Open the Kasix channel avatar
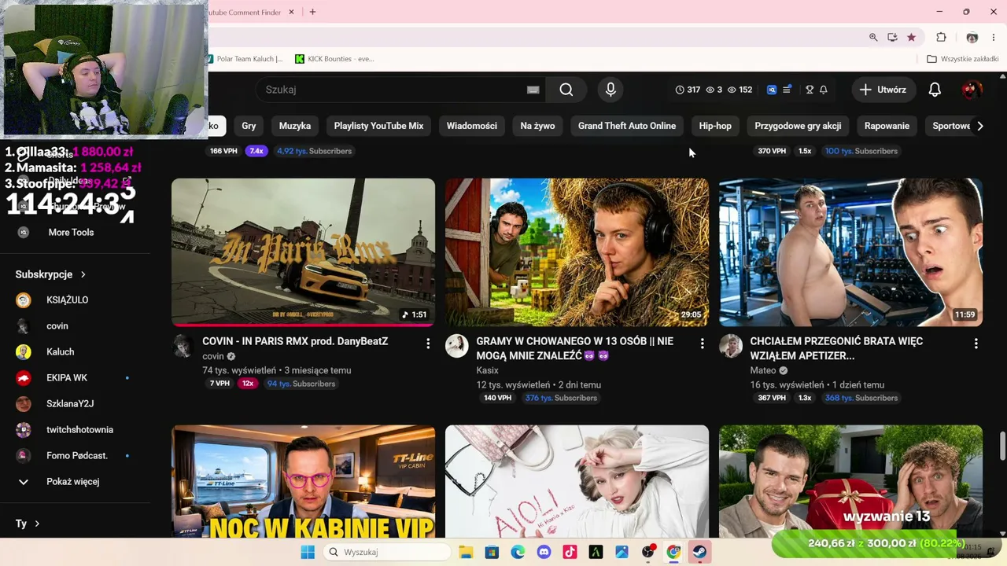The height and width of the screenshot is (566, 1007). coord(457,346)
